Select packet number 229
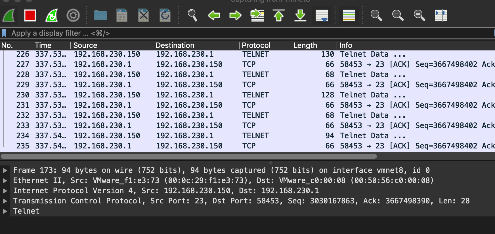This screenshot has height=234, width=495. 247,85
